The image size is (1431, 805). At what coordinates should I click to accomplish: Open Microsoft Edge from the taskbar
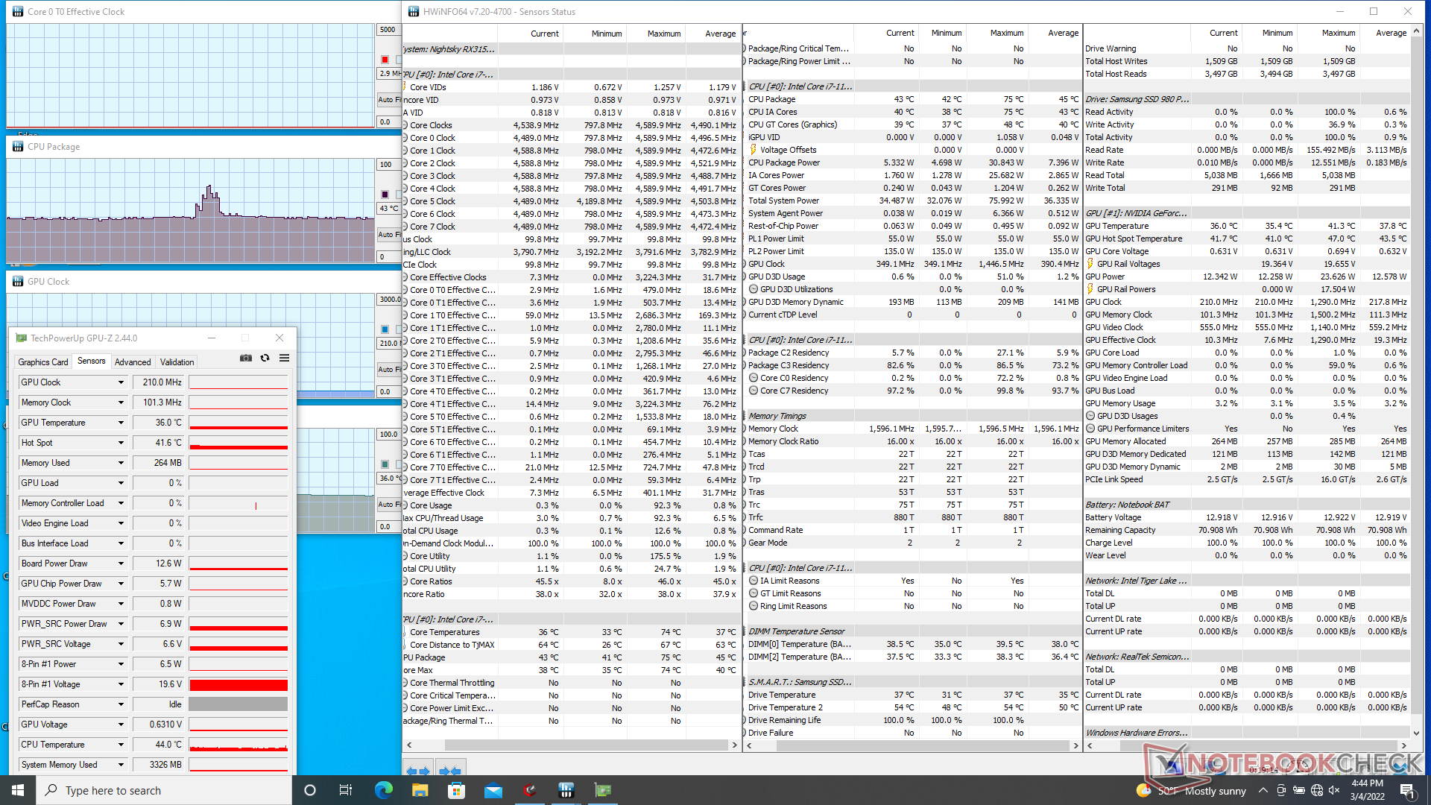[x=383, y=790]
